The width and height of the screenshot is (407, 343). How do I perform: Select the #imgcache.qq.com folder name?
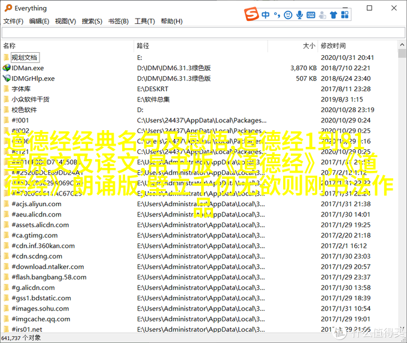click(41, 319)
